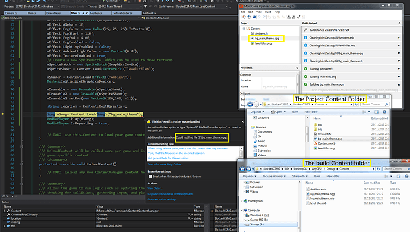Toggle Break when this exception type is thrown
Screen dimensions: 410x232
point(150,177)
